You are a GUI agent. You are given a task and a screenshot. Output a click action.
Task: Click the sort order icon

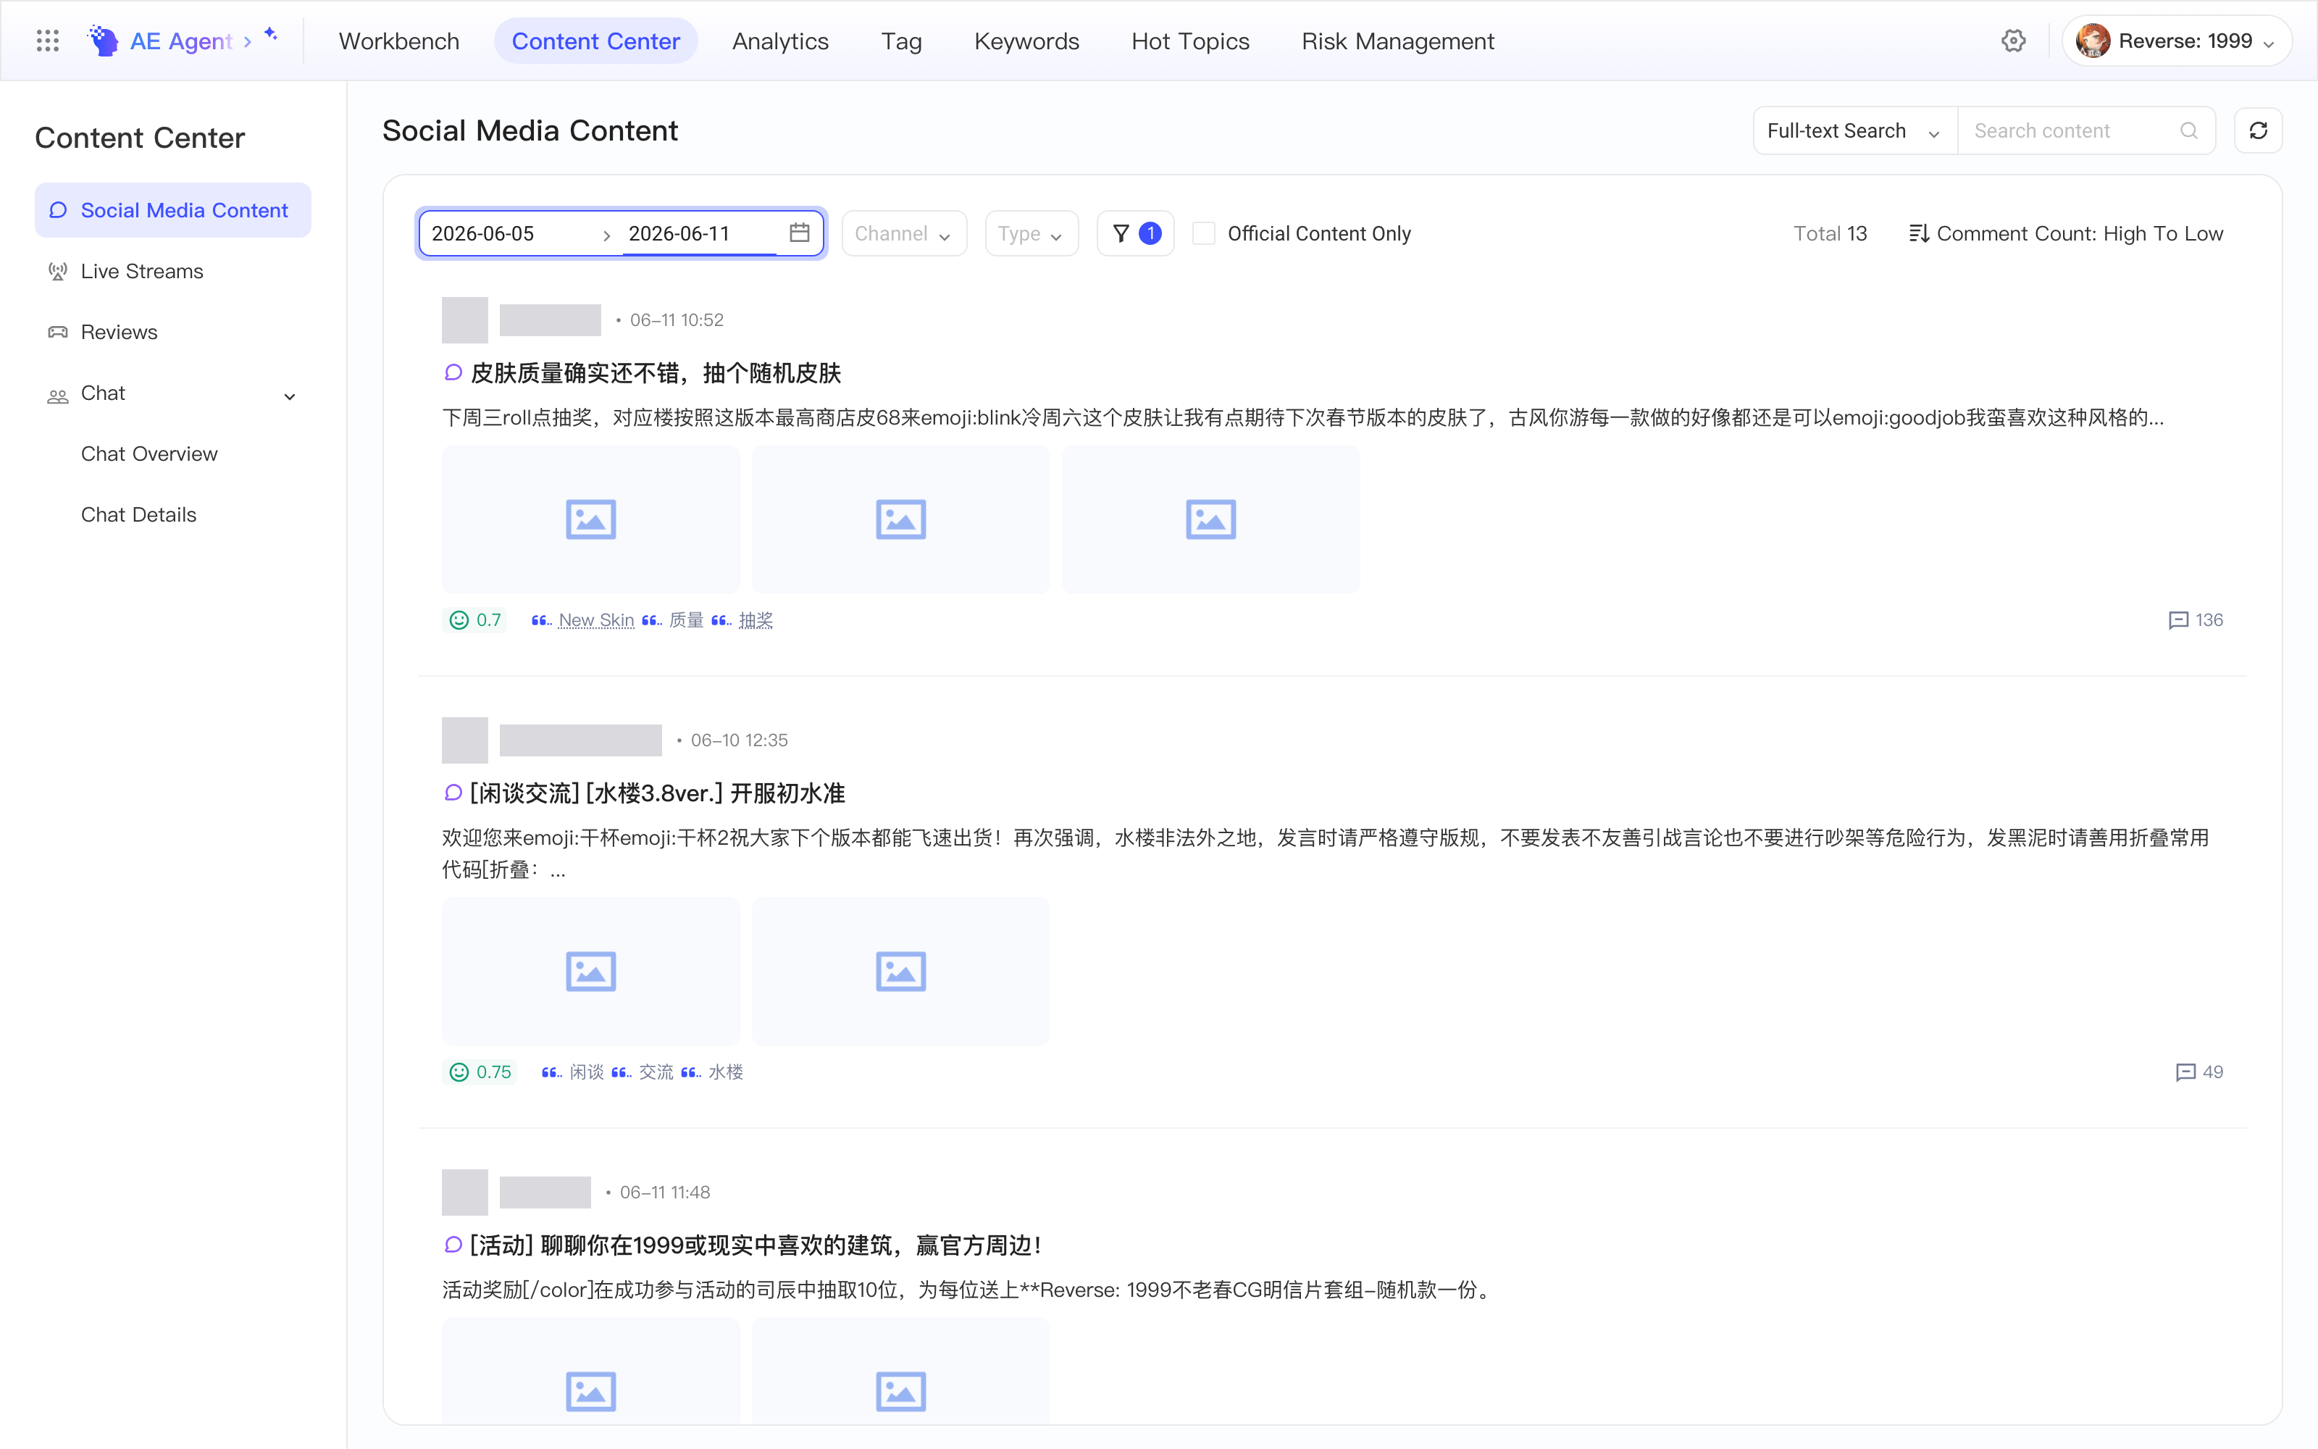pos(1919,233)
